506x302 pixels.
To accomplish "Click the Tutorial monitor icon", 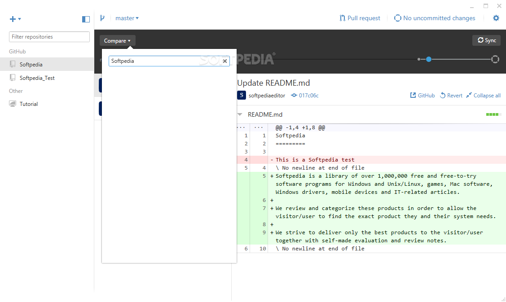I will 13,104.
